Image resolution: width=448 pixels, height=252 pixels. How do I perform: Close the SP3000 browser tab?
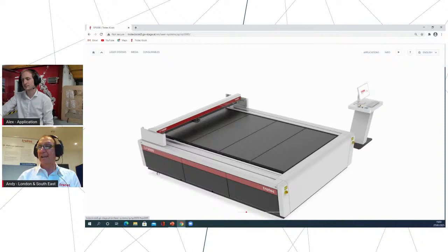tap(128, 28)
